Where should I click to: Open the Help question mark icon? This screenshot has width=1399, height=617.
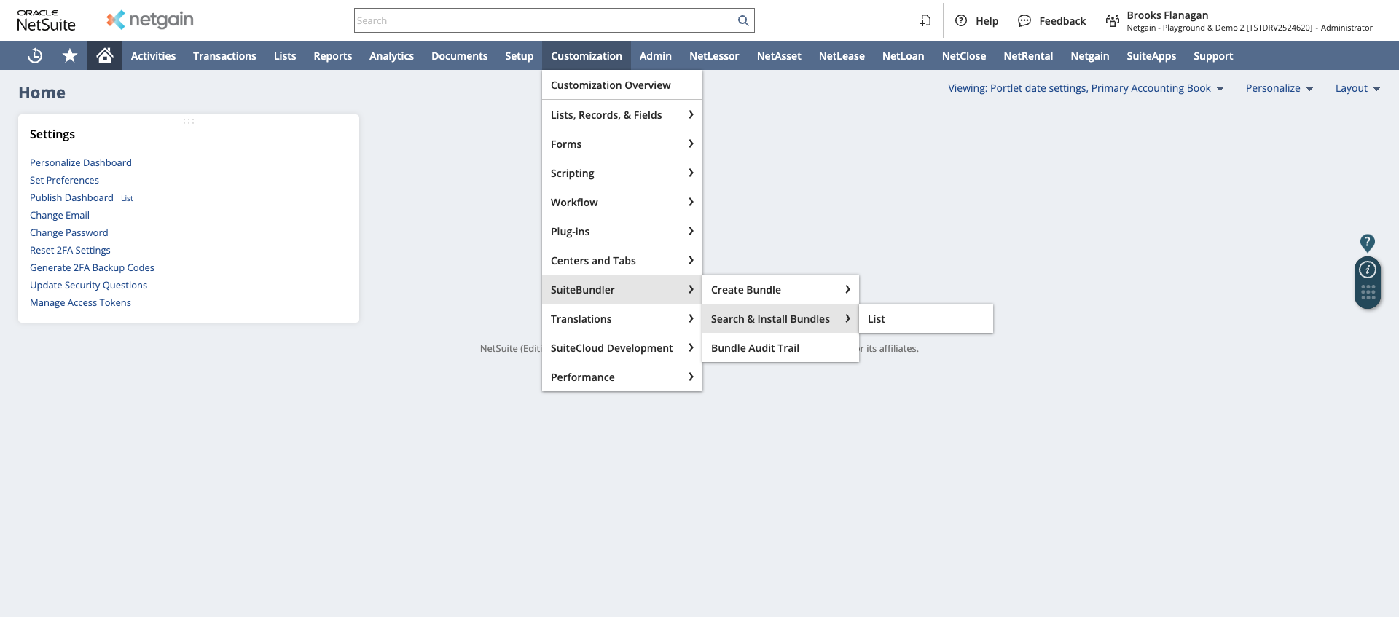(961, 20)
